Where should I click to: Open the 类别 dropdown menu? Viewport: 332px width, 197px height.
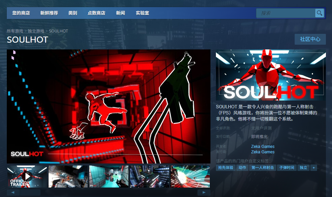click(72, 13)
